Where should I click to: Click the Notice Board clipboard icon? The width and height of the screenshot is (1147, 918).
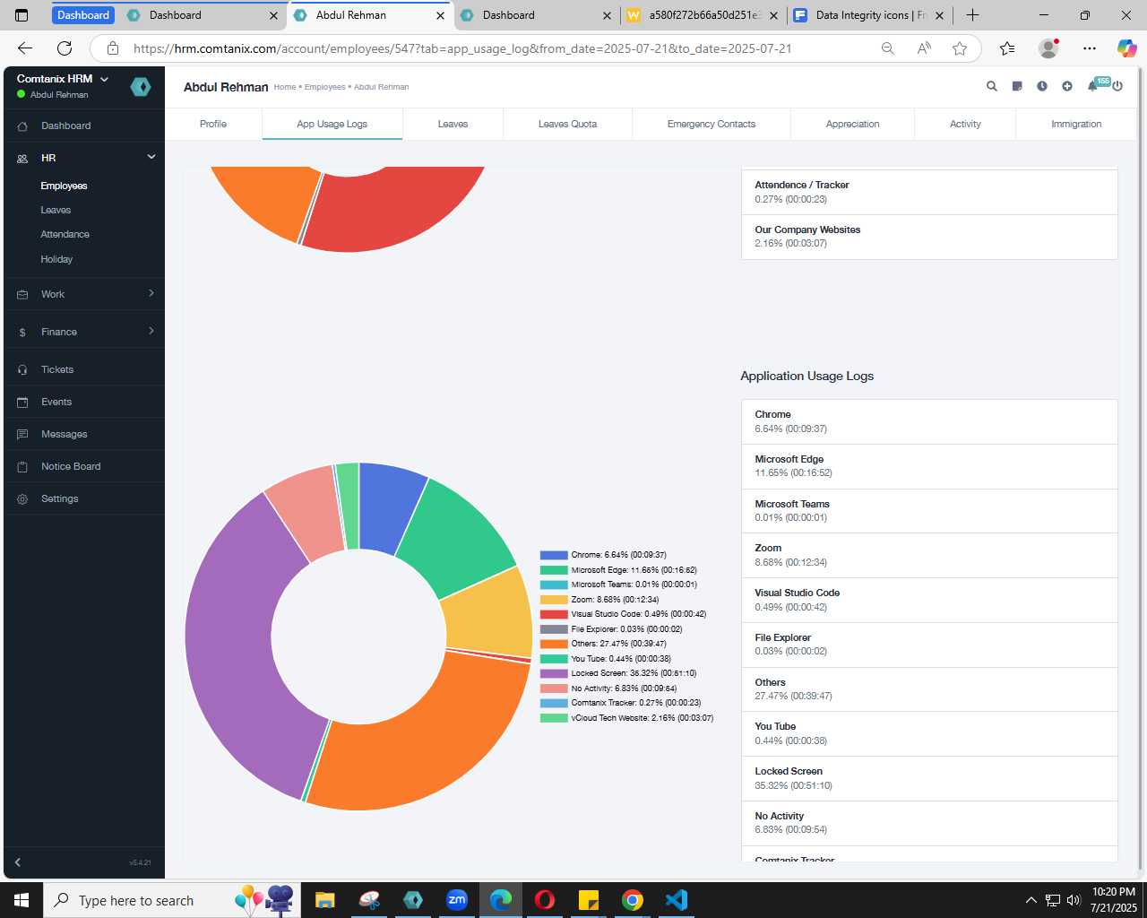click(x=22, y=467)
